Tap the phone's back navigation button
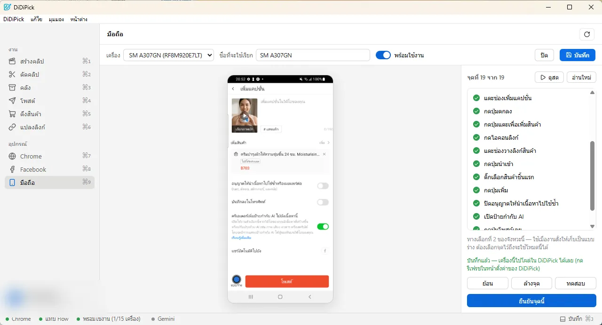Viewport: 602px width, 325px height. (x=309, y=297)
